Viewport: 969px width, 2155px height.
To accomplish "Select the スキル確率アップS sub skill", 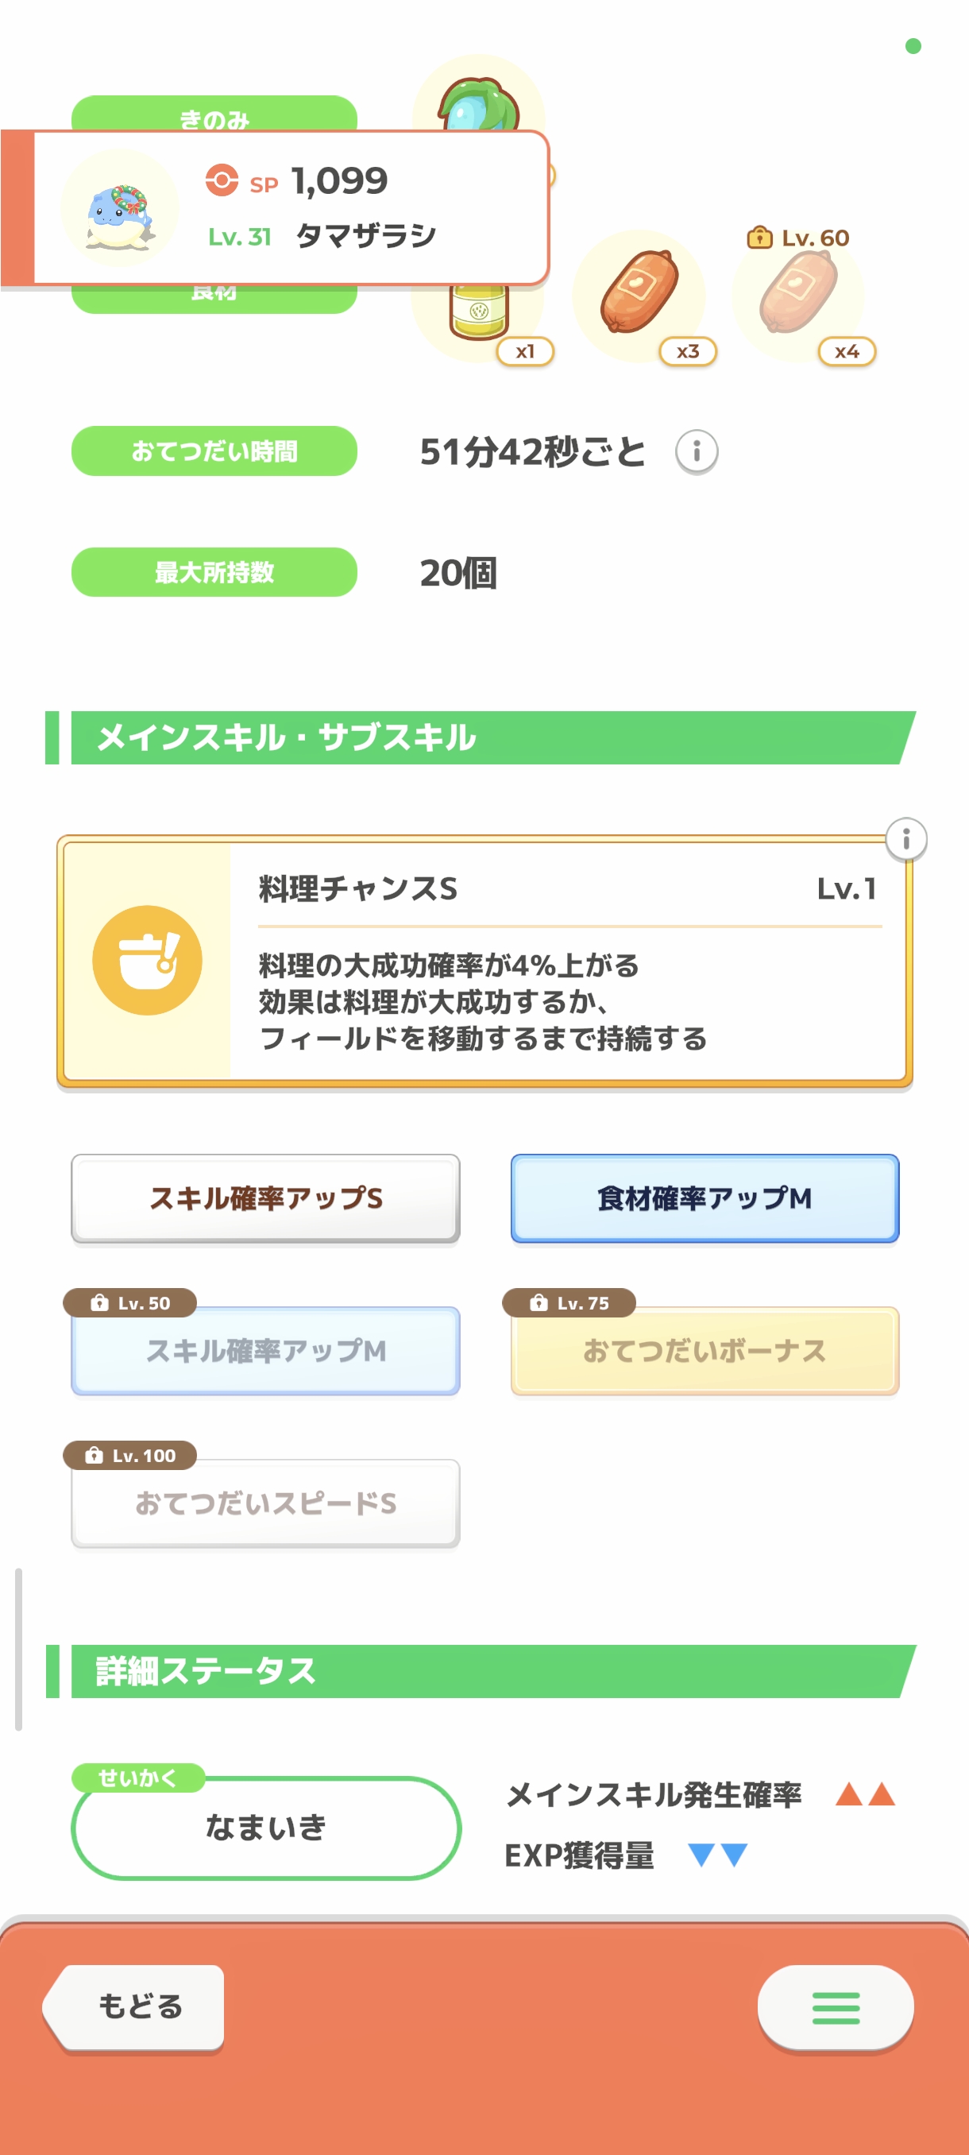I will pyautogui.click(x=266, y=1198).
